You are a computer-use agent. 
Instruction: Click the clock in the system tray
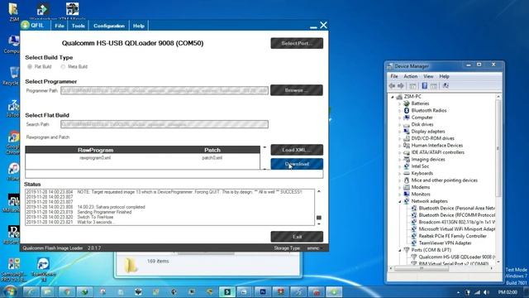pos(508,292)
